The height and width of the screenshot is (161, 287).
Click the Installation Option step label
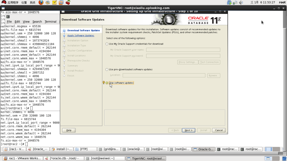tap(77, 40)
